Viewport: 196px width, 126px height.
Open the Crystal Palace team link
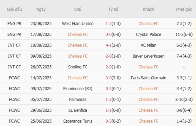point(148,34)
